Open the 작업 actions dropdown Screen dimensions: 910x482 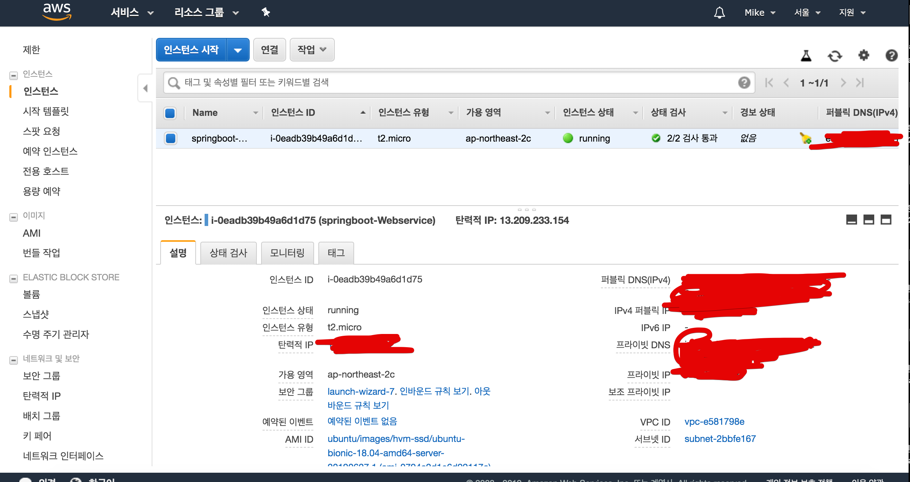(312, 50)
